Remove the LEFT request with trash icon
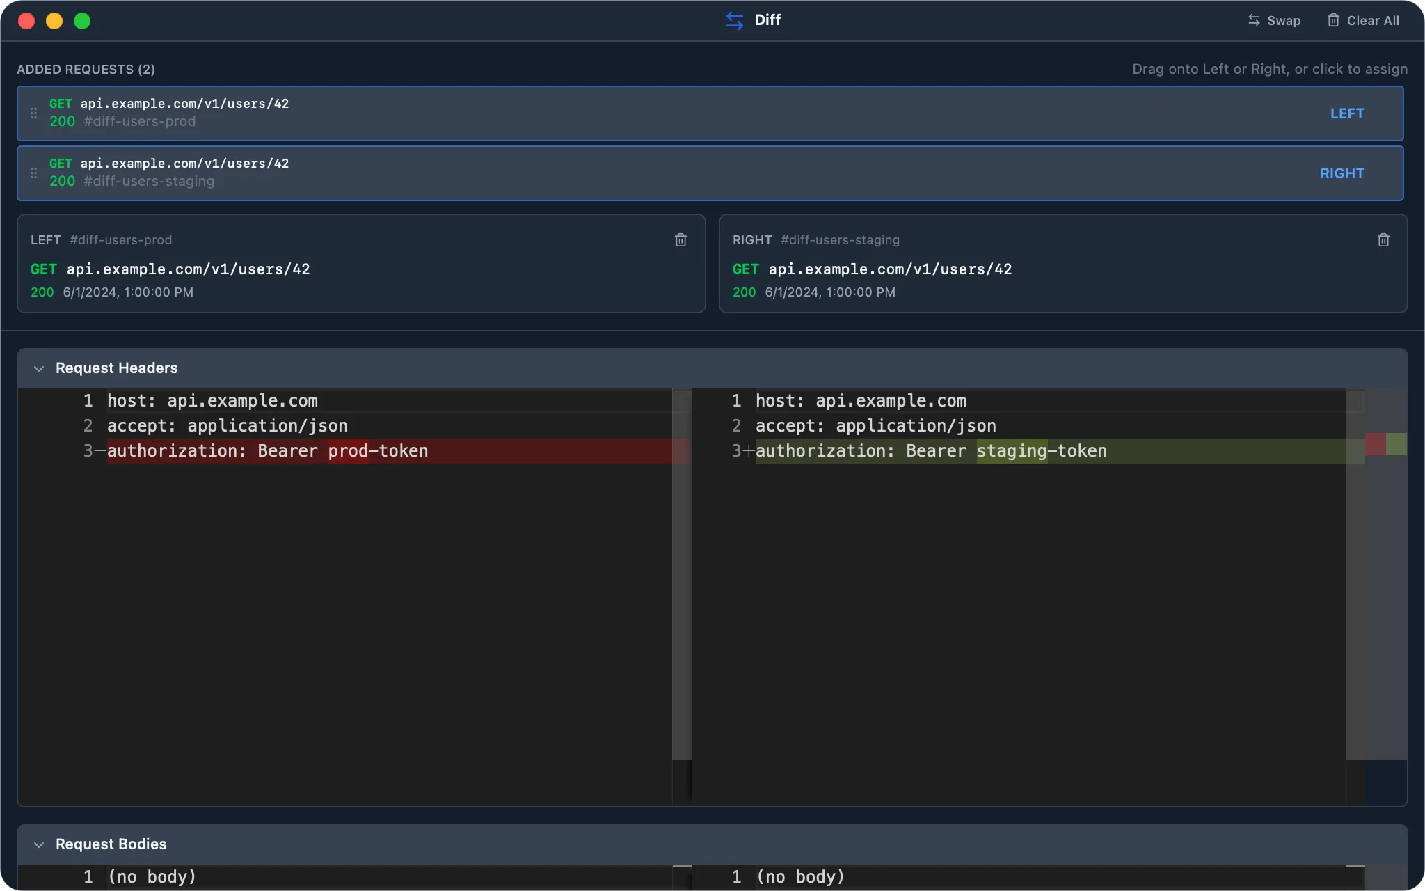 click(x=681, y=240)
